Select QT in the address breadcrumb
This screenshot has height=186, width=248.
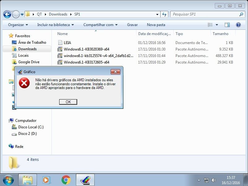click(x=39, y=14)
